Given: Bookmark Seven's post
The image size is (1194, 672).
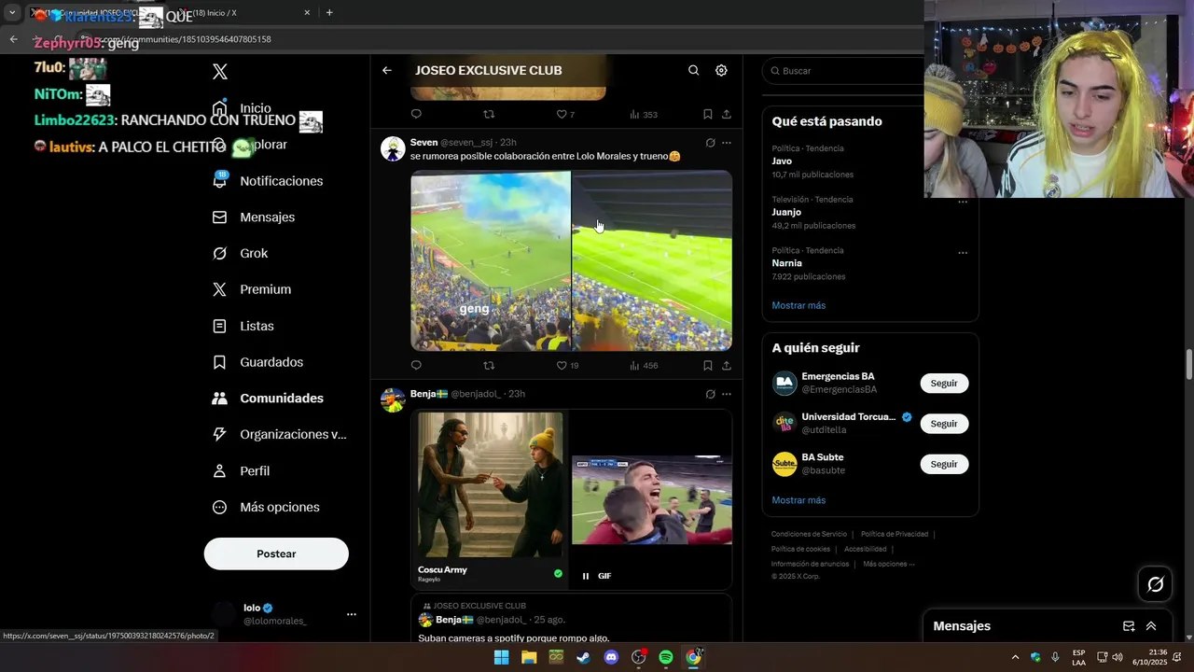Looking at the screenshot, I should click(707, 366).
